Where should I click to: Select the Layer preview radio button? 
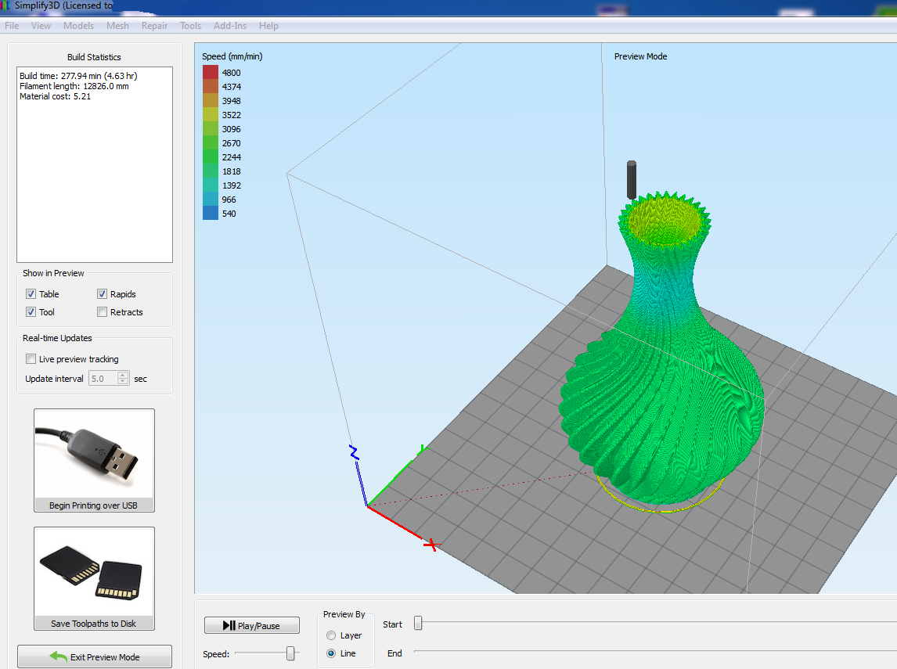331,635
